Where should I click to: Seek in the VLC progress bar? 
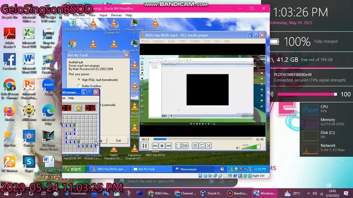(202, 139)
